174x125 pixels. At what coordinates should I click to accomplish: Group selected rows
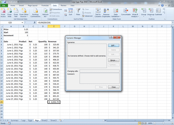144,12
